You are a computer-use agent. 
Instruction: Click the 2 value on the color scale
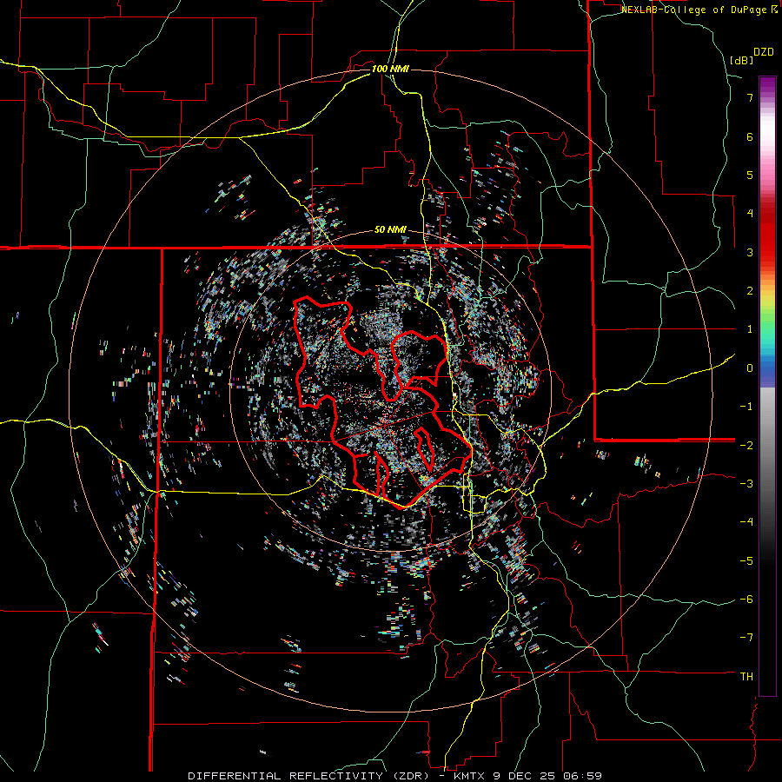click(x=750, y=291)
